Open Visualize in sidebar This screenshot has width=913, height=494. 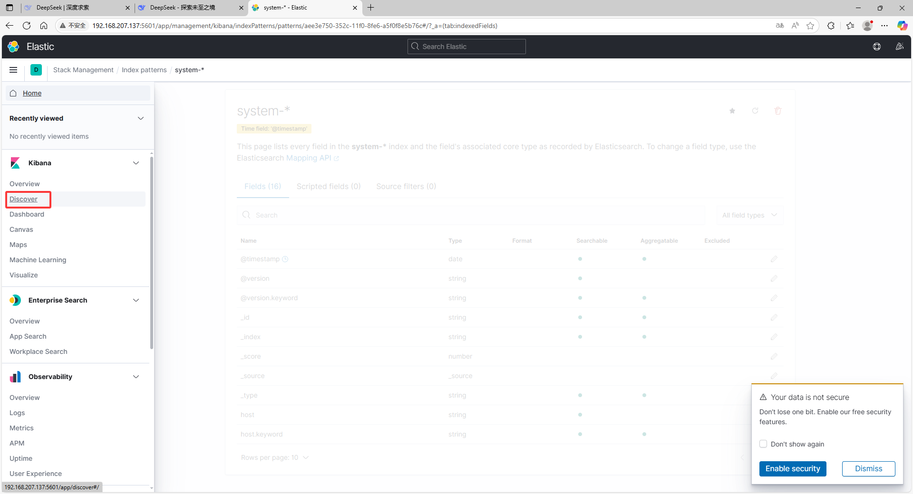pos(23,275)
